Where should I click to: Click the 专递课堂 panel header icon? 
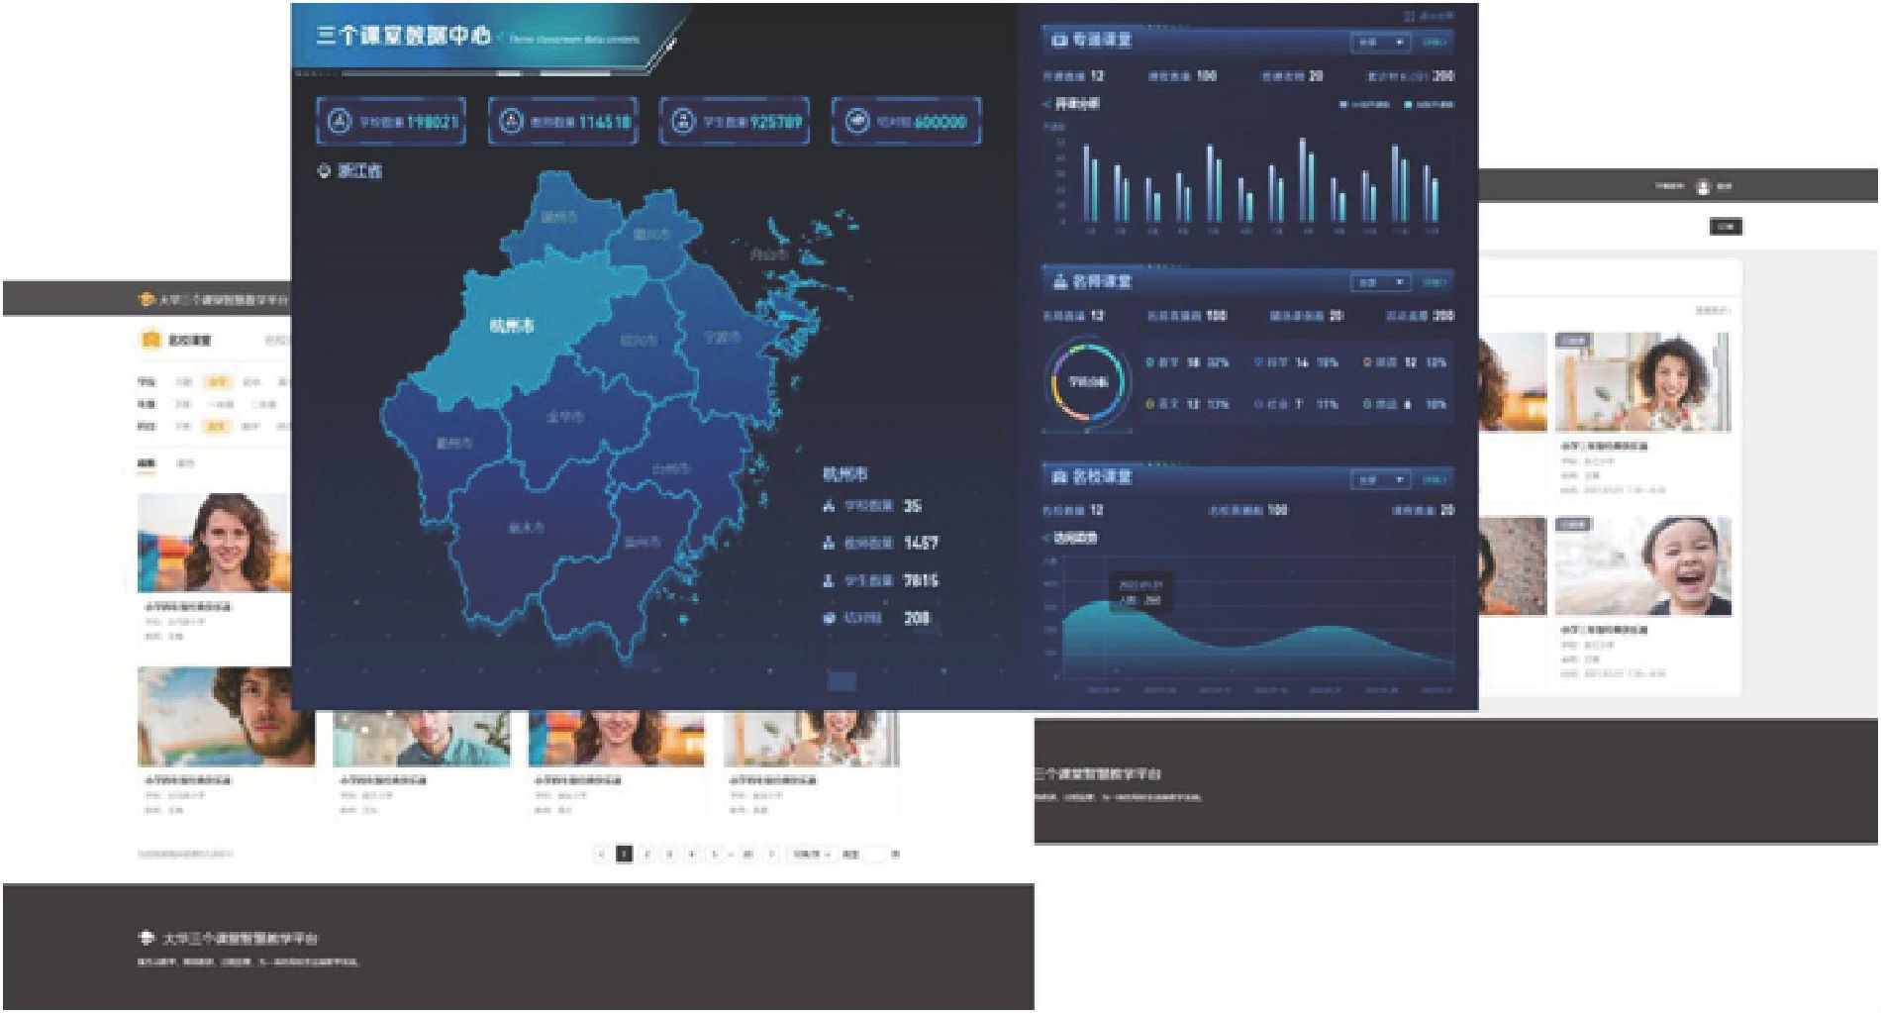(x=1059, y=41)
